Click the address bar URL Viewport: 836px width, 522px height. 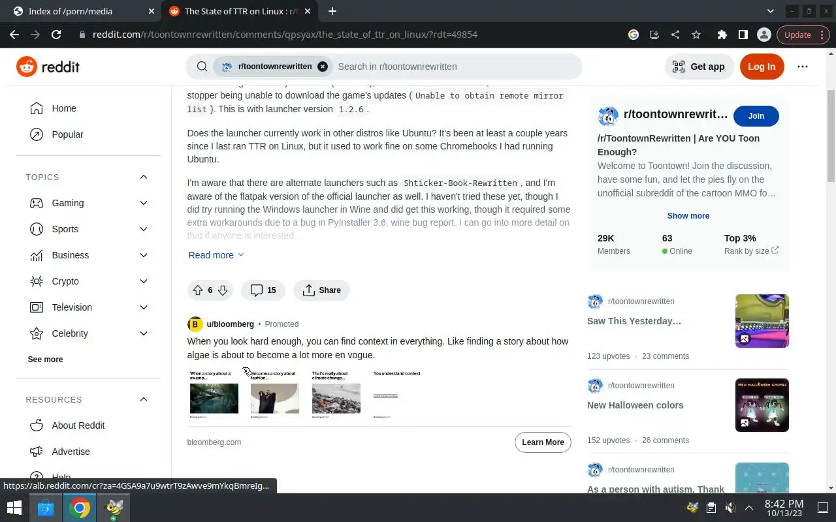point(285,35)
